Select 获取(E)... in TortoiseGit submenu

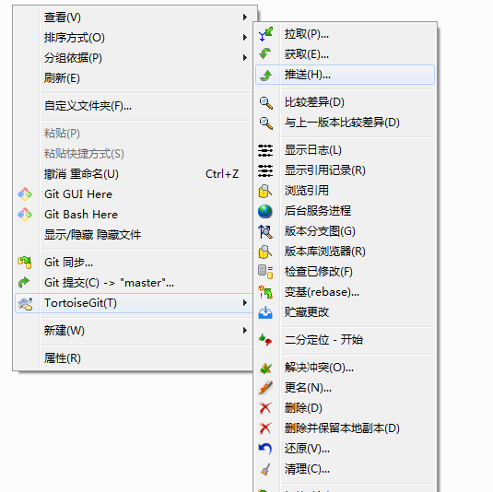coord(345,54)
